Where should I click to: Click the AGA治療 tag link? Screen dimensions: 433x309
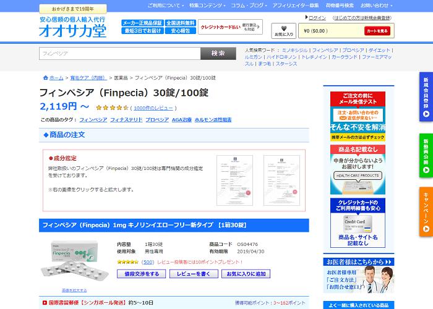181,120
